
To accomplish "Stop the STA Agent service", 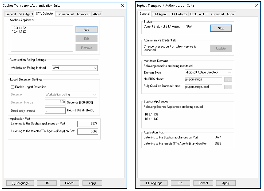I will click(221, 28).
